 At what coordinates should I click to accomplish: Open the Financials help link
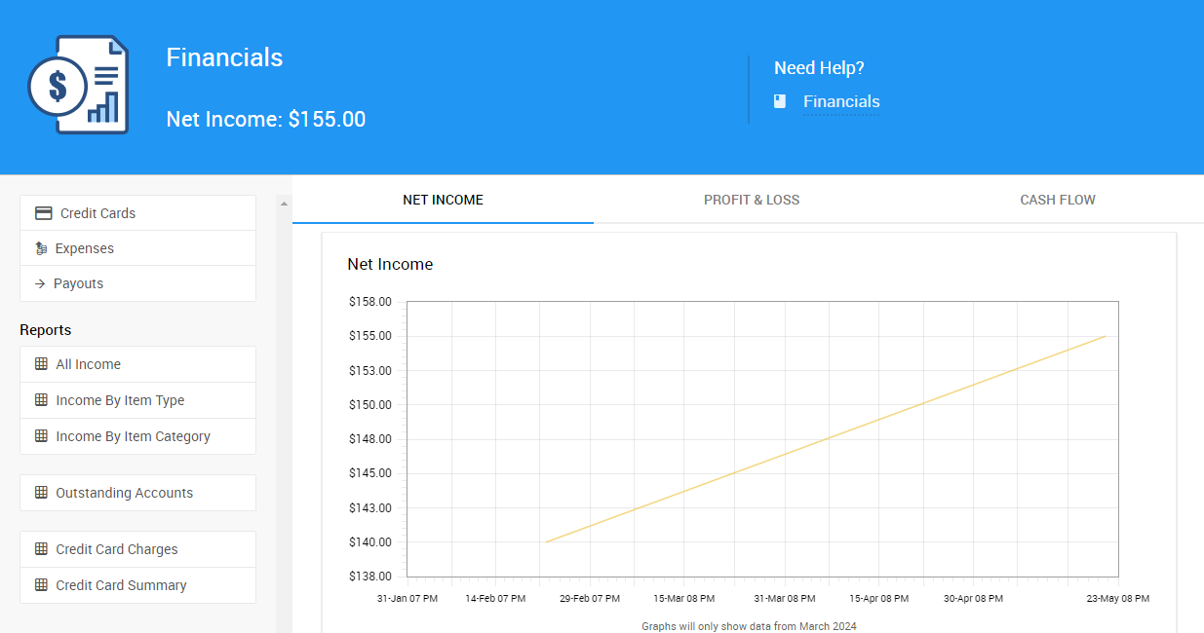[840, 101]
